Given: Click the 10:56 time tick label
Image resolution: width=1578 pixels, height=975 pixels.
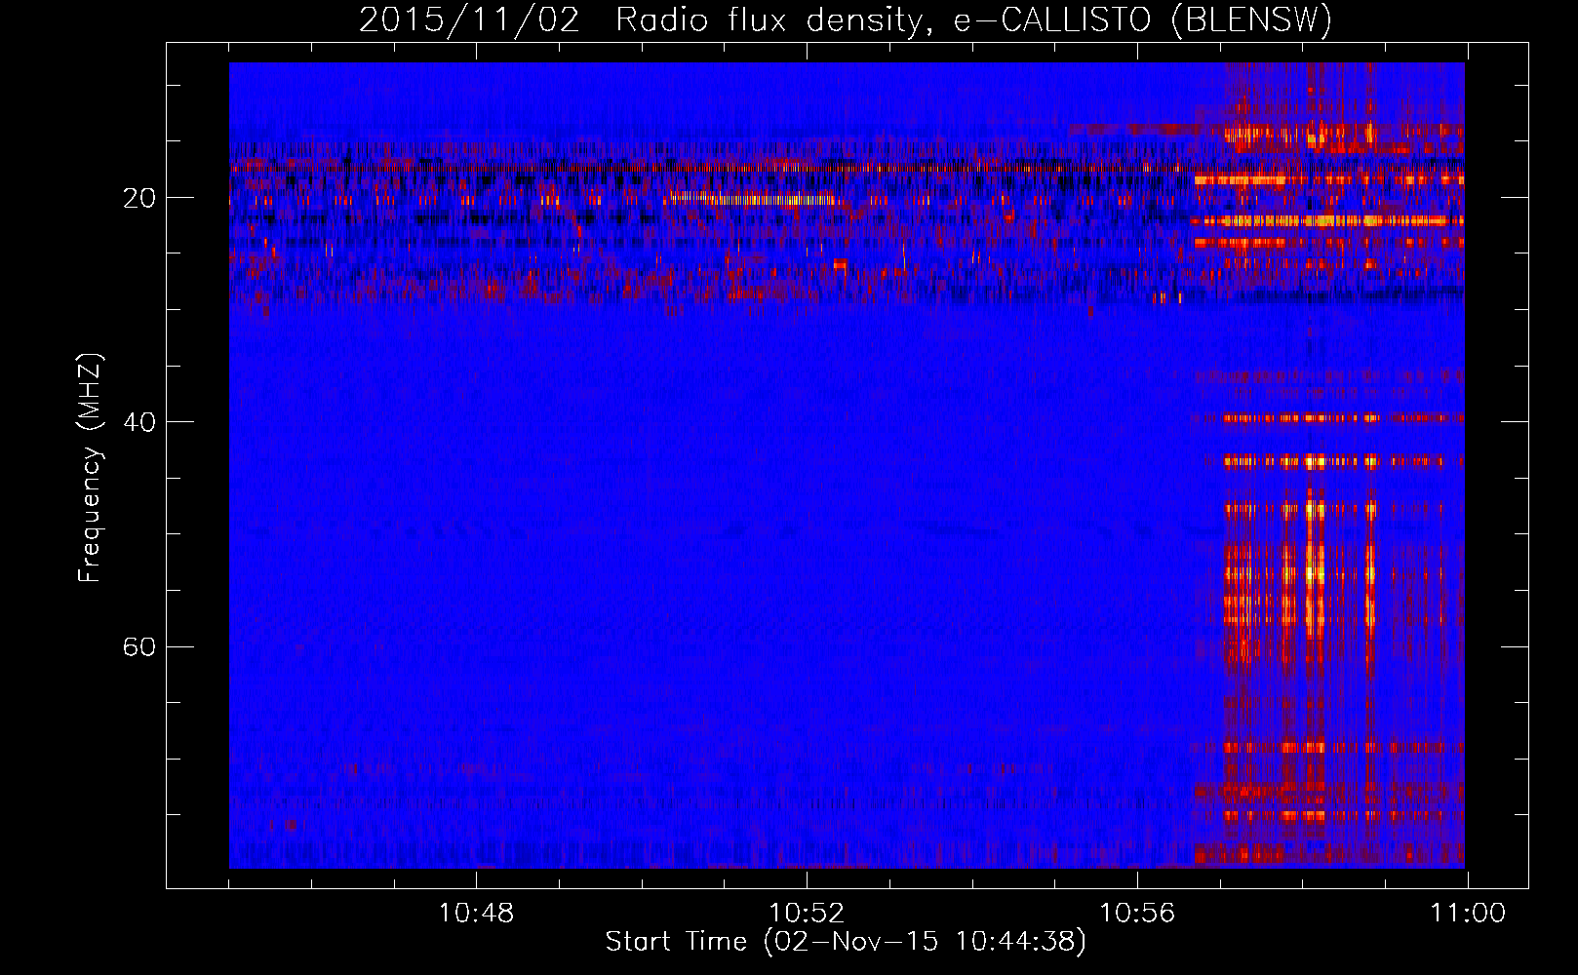Looking at the screenshot, I should [x=1137, y=914].
